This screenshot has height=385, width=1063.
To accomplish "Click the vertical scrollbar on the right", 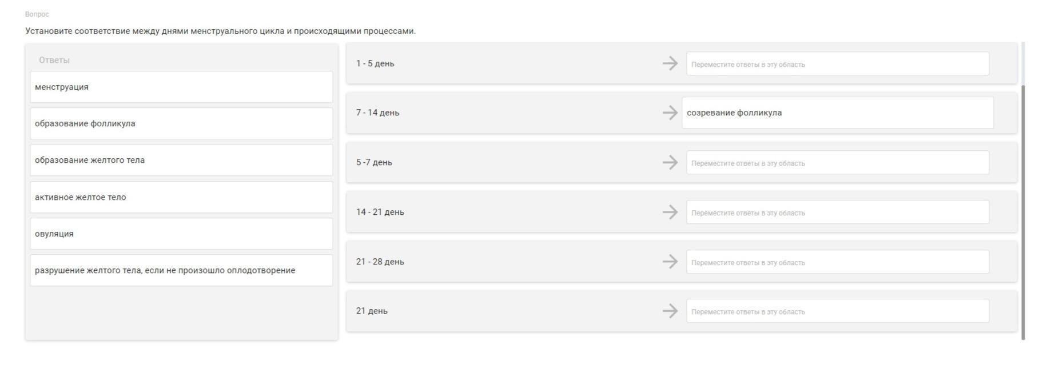I will 1023,212.
